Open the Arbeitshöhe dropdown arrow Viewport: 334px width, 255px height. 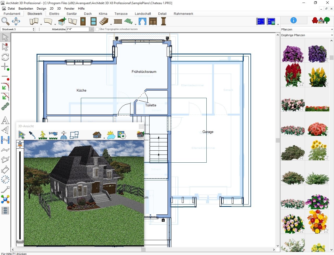pyautogui.click(x=92, y=29)
